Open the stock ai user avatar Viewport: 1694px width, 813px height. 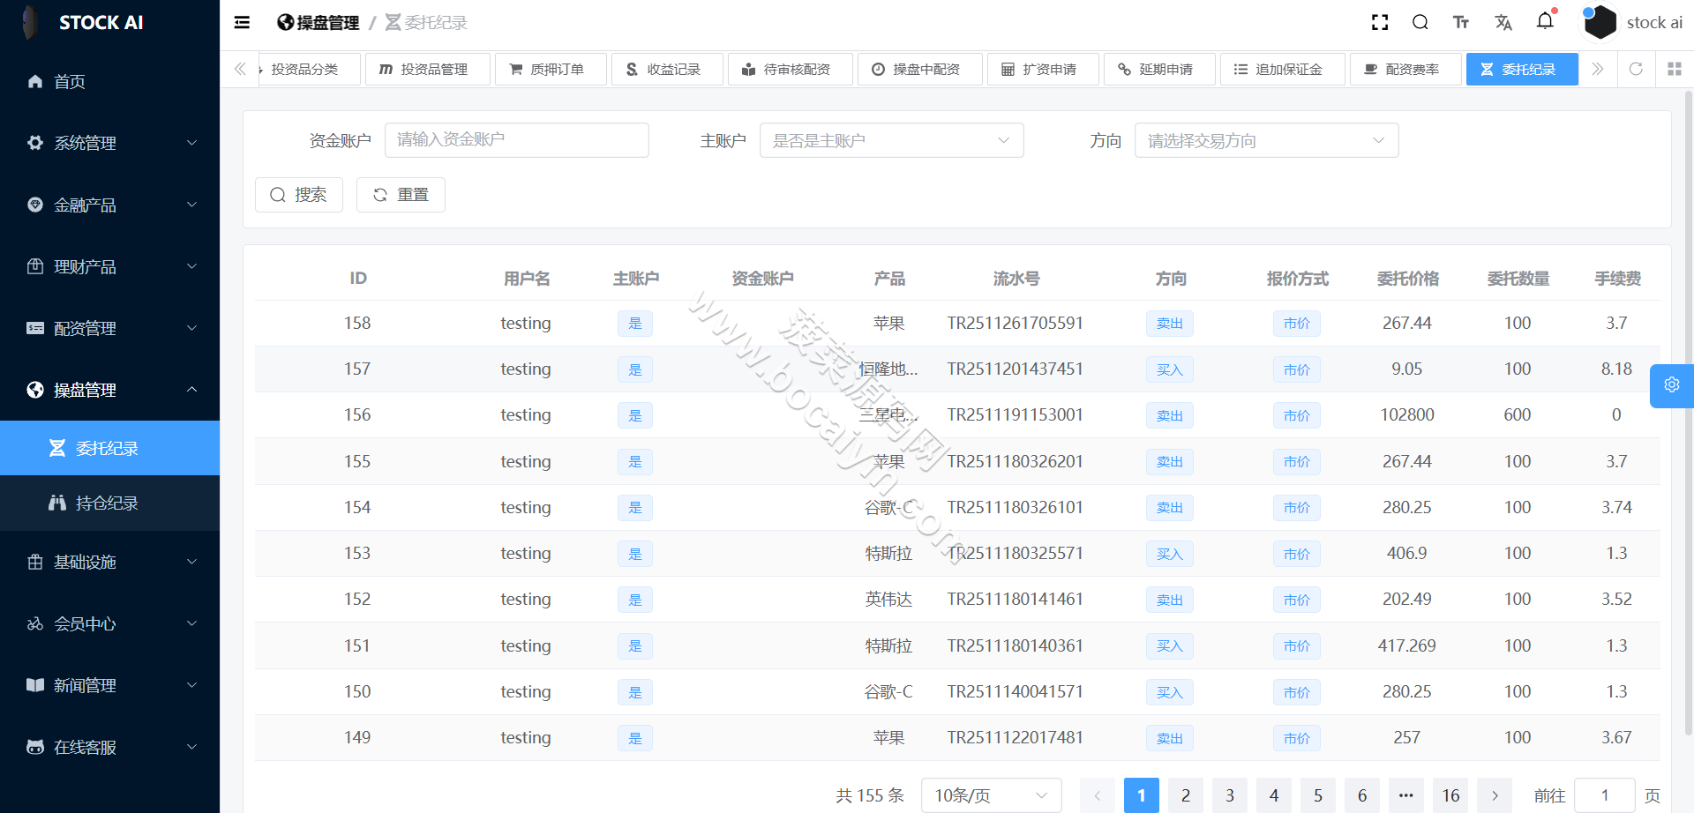point(1600,23)
